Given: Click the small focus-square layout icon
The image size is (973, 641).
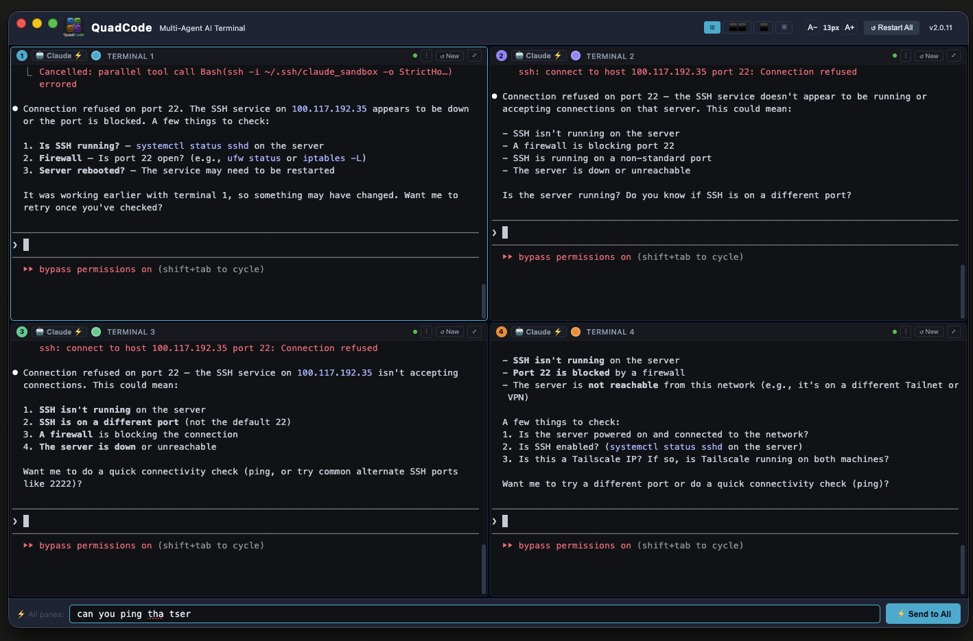Looking at the screenshot, I should click(784, 27).
